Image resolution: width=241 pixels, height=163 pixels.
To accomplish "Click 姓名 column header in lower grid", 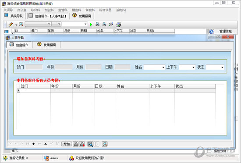I will point(132,86).
